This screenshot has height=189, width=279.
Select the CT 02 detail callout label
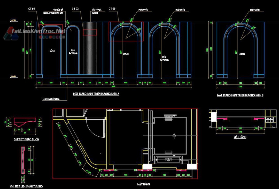pos(75,9)
